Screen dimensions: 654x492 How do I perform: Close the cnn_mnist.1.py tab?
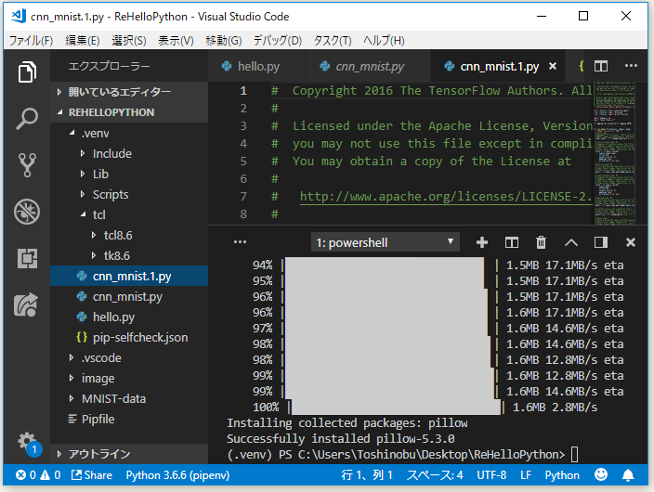point(553,66)
